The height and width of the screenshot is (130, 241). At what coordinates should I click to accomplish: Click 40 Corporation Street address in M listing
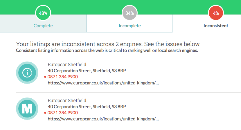coord(89,106)
